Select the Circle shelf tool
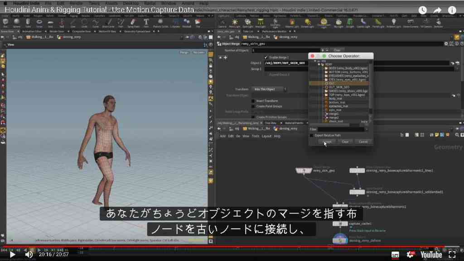 (84, 23)
